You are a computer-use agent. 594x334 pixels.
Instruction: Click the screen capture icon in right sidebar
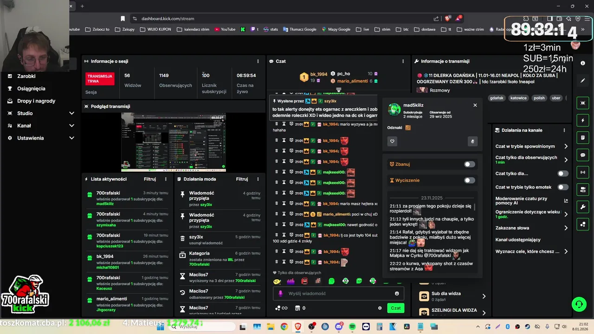point(583,103)
